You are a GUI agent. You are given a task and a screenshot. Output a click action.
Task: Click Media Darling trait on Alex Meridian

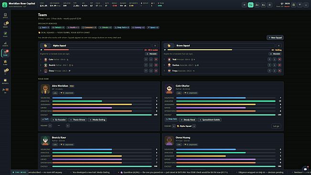click(97, 120)
